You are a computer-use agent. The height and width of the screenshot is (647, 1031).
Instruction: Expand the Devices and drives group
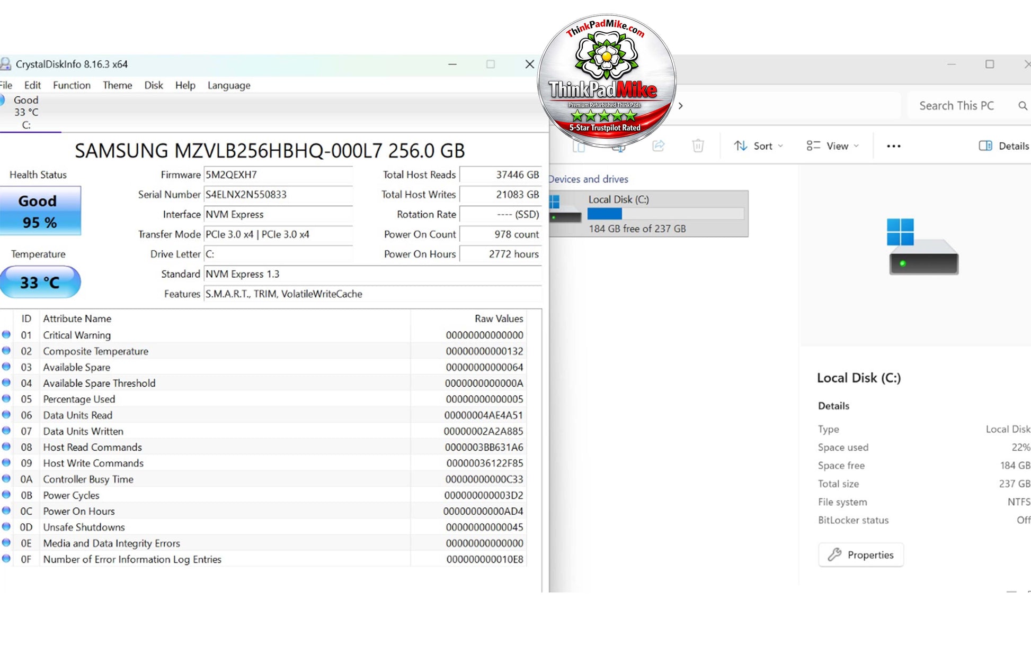point(589,179)
